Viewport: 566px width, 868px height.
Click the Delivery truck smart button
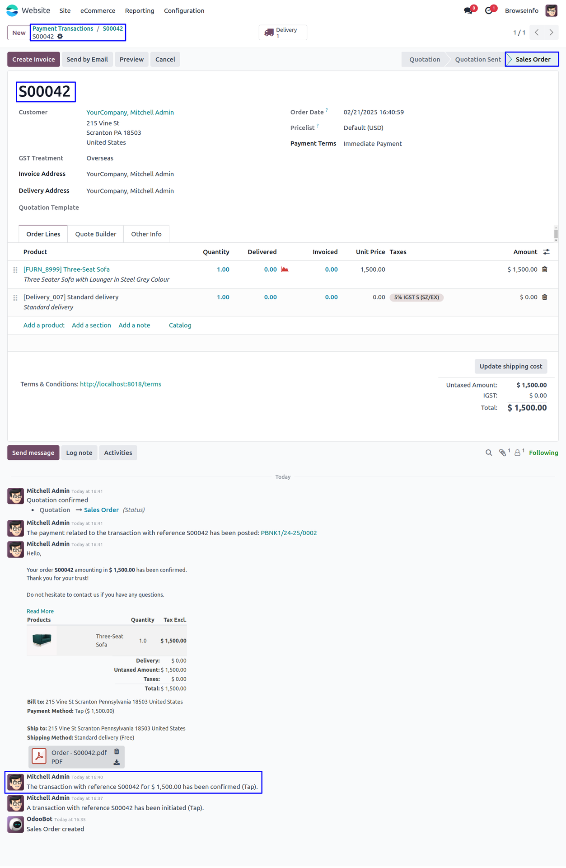point(283,33)
